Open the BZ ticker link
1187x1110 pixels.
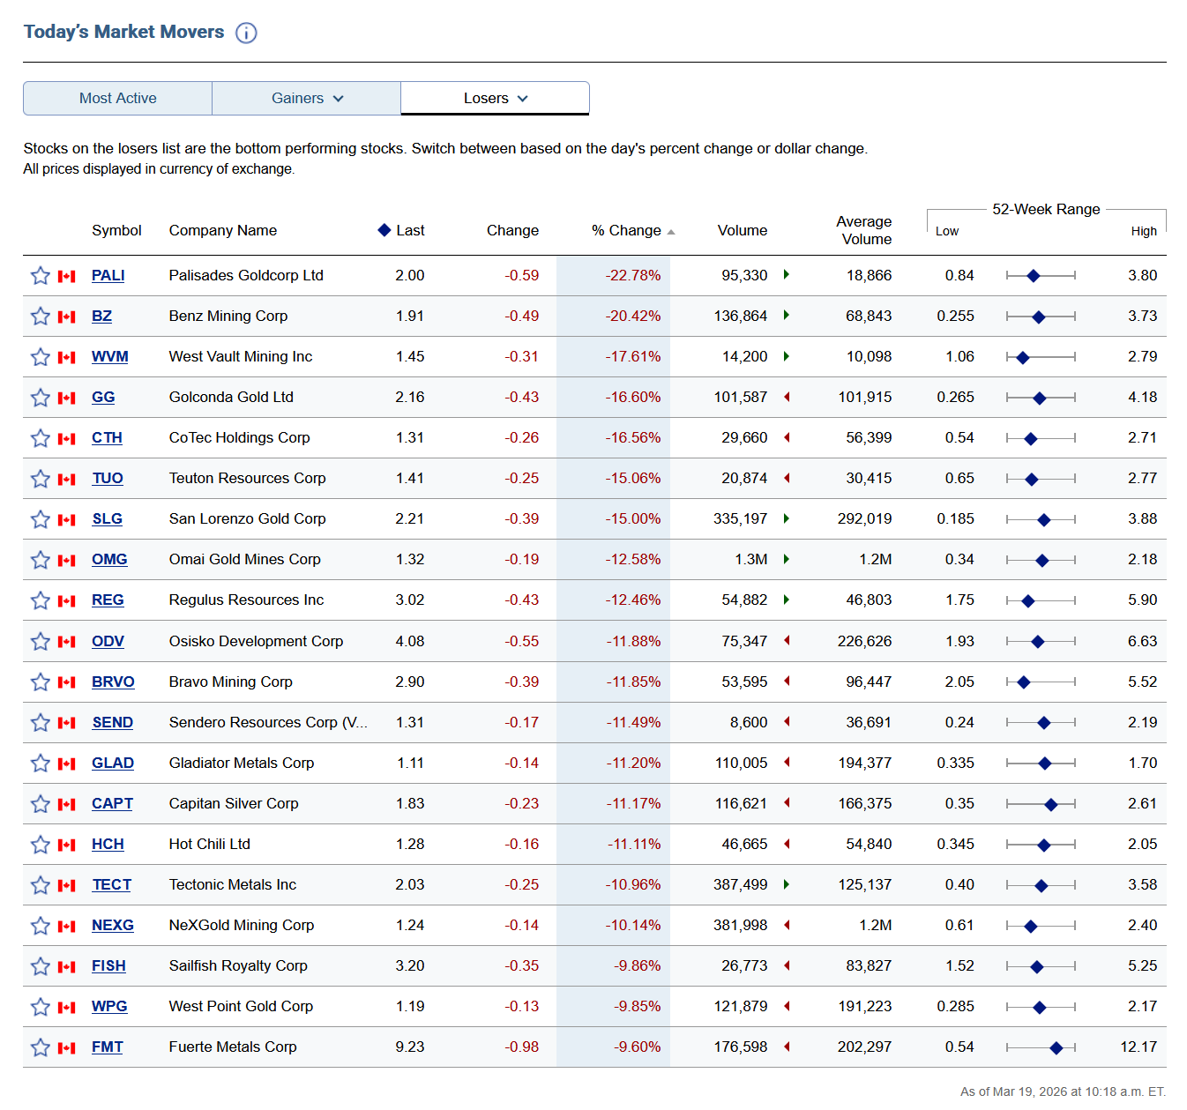coord(101,316)
